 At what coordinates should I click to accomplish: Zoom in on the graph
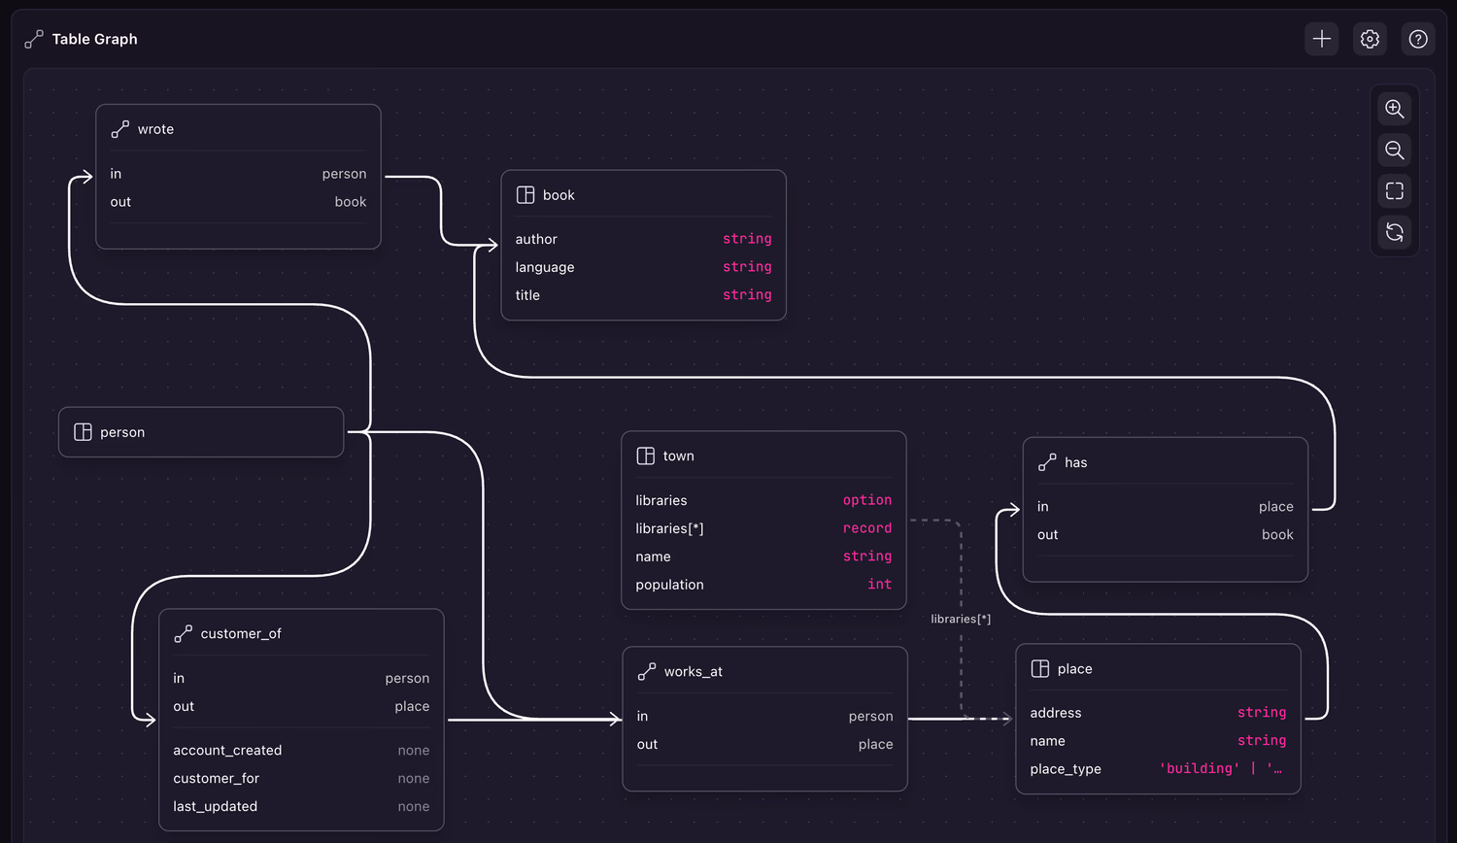1395,109
